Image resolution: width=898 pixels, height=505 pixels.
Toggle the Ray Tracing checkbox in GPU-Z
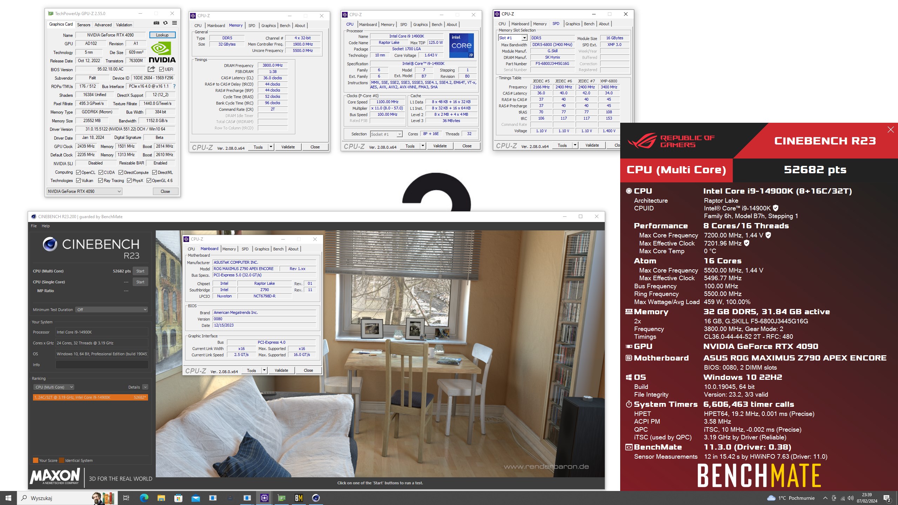tap(100, 181)
